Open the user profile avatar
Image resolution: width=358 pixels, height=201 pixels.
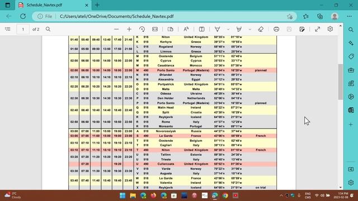point(335,16)
